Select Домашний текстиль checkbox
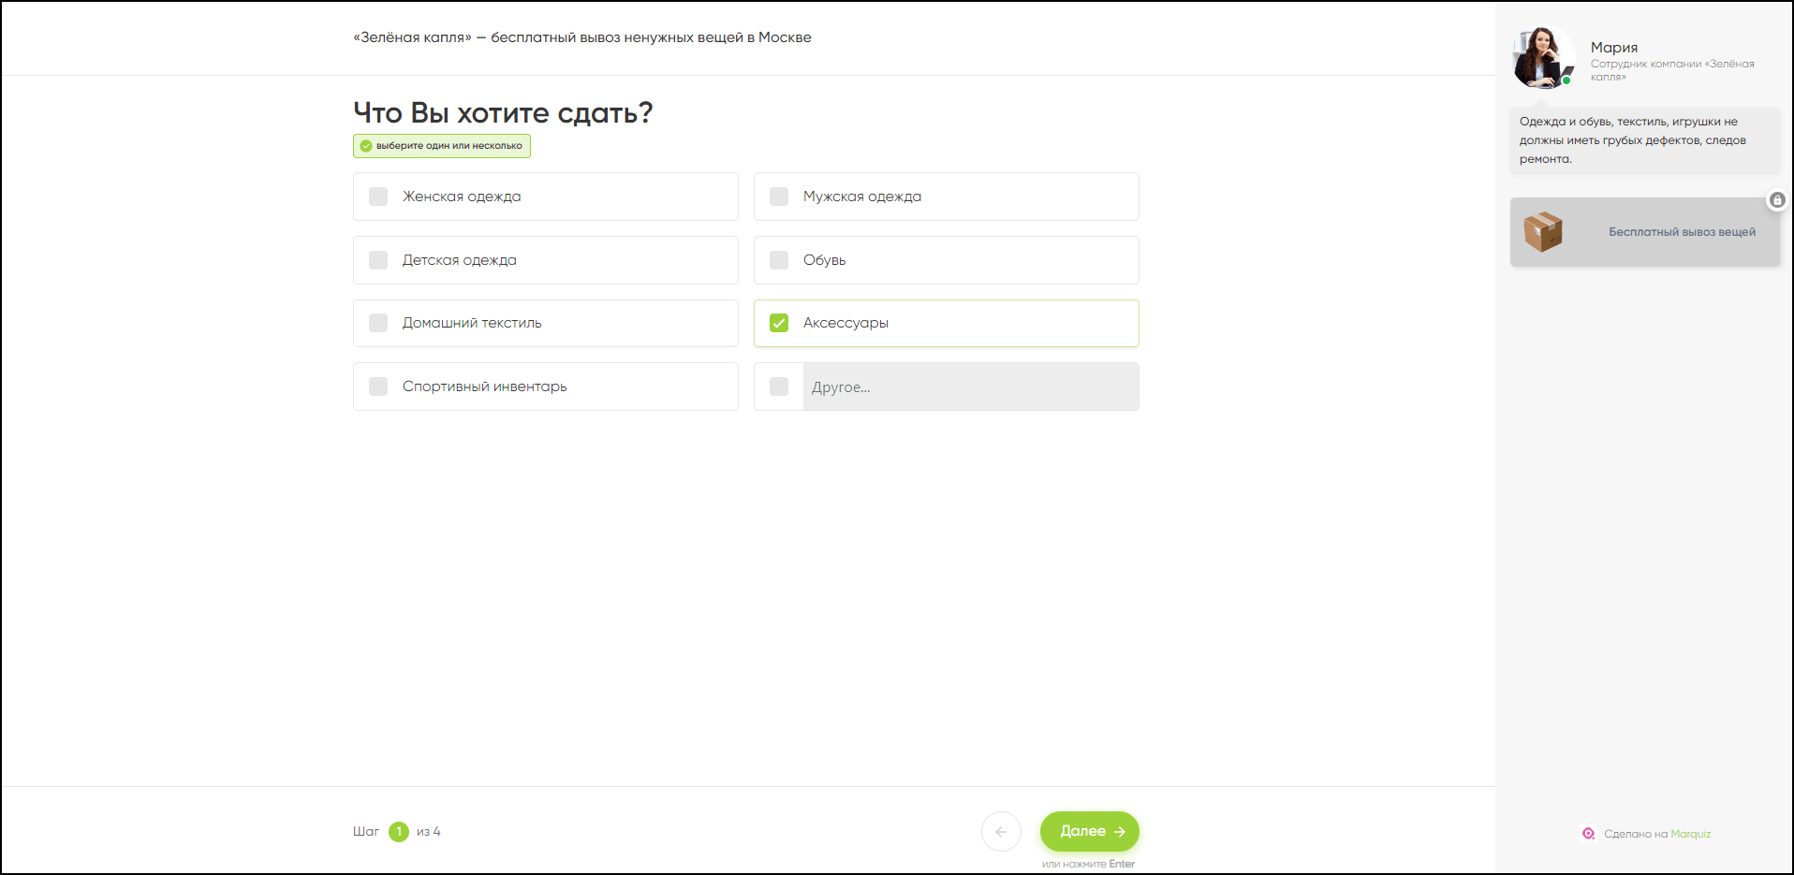The image size is (1794, 875). 378,323
